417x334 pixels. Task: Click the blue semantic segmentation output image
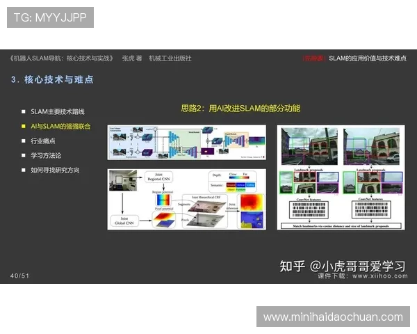[252, 220]
